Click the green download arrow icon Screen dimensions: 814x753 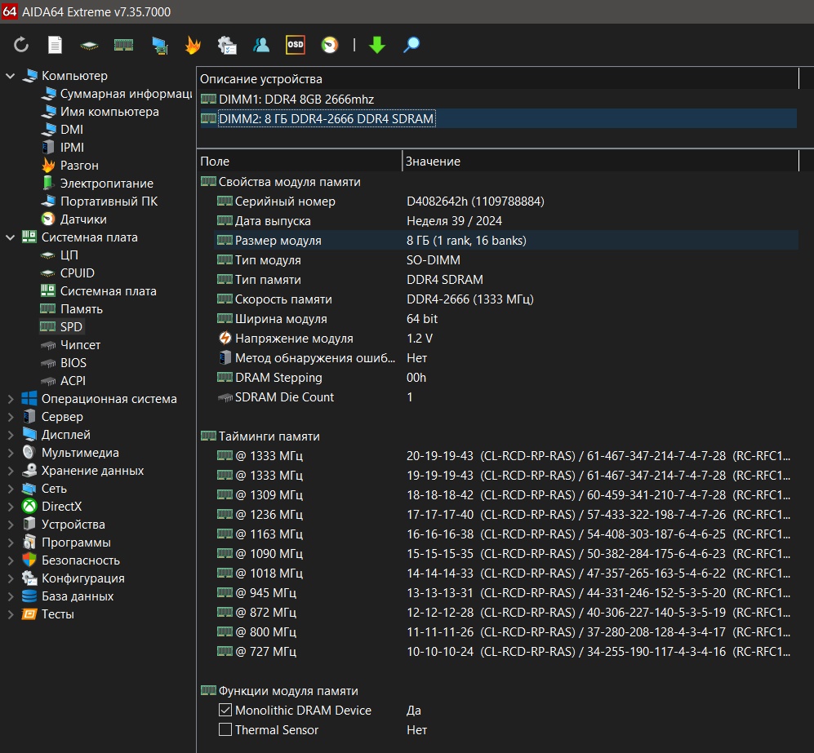pos(377,45)
